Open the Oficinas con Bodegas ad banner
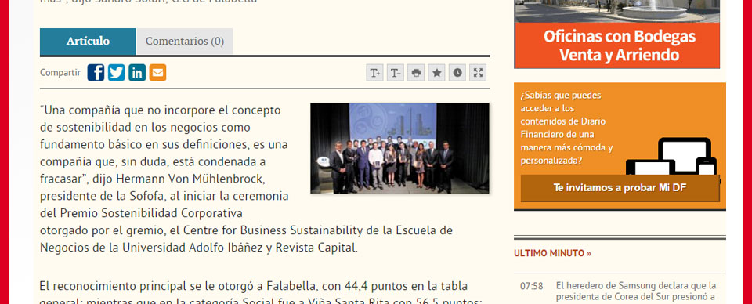 [617, 45]
